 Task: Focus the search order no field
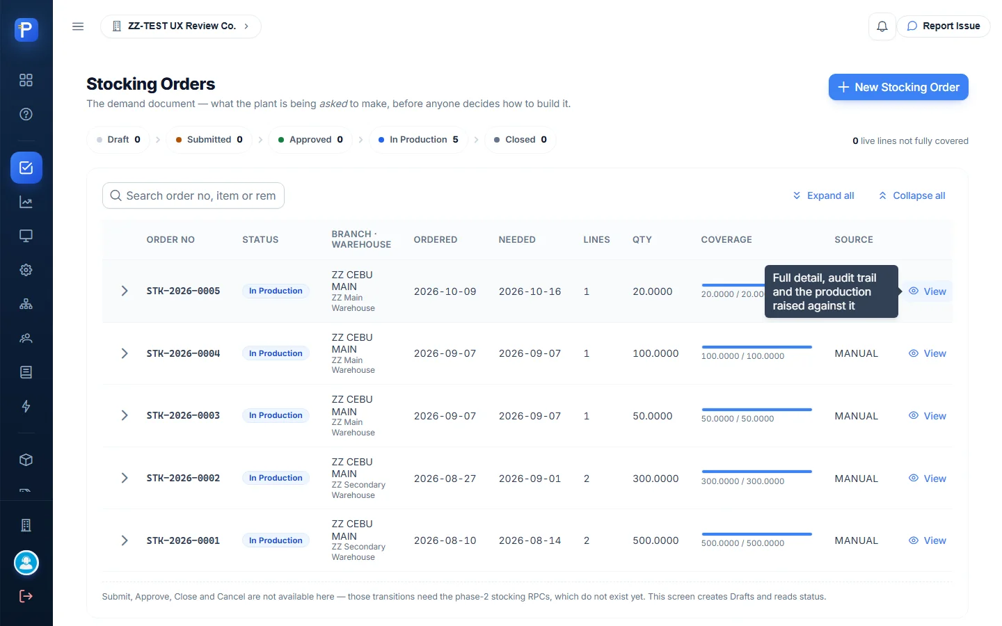[x=193, y=195]
